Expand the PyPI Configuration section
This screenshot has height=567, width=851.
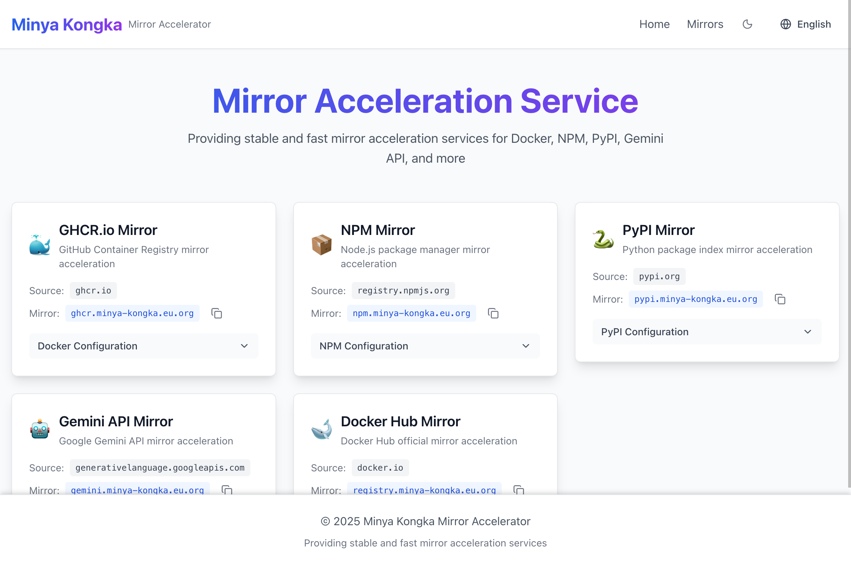[707, 332]
